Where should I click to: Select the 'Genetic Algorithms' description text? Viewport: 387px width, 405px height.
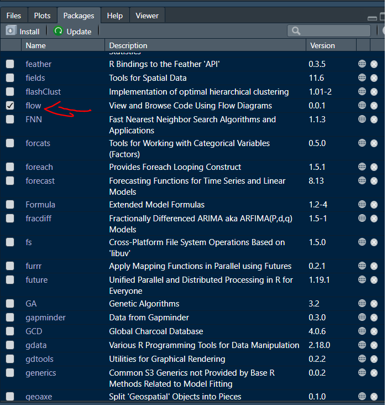(x=144, y=304)
